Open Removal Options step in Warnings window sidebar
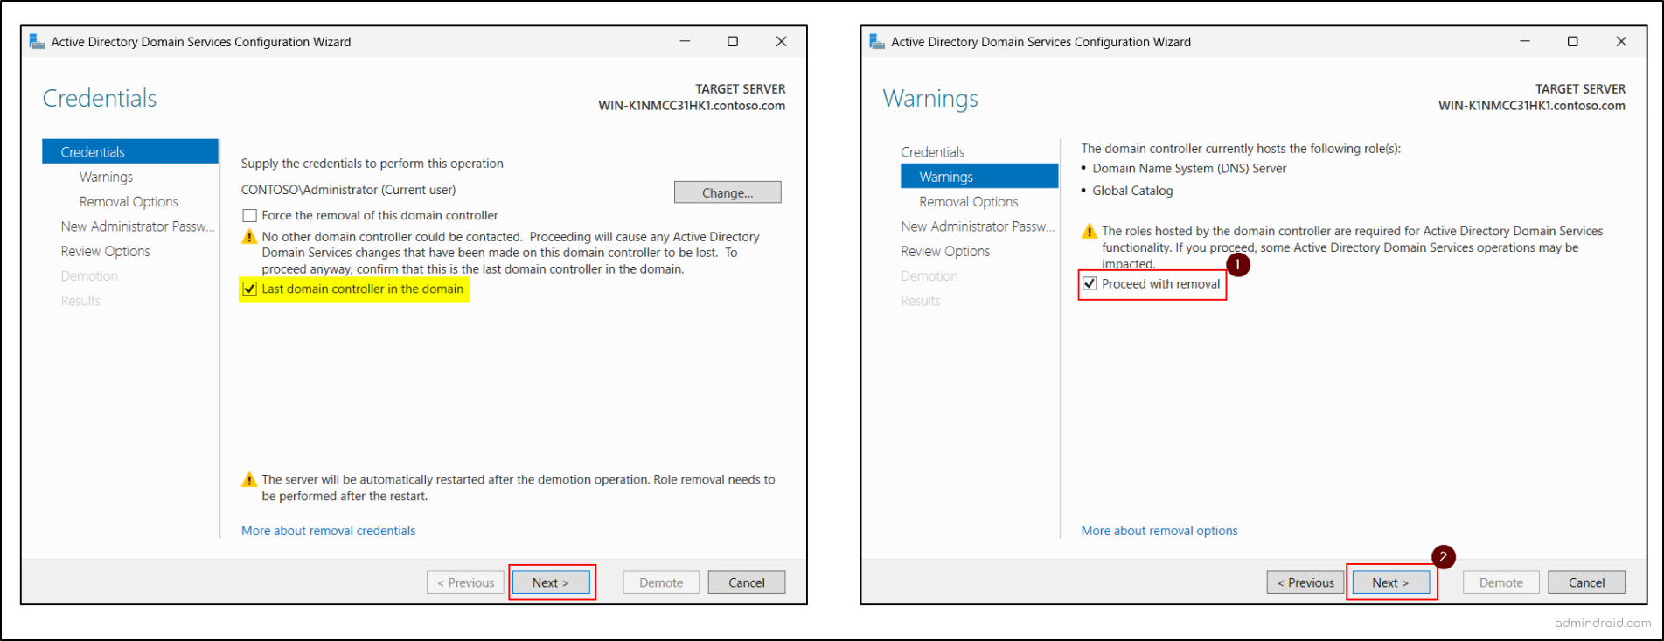 tap(969, 201)
